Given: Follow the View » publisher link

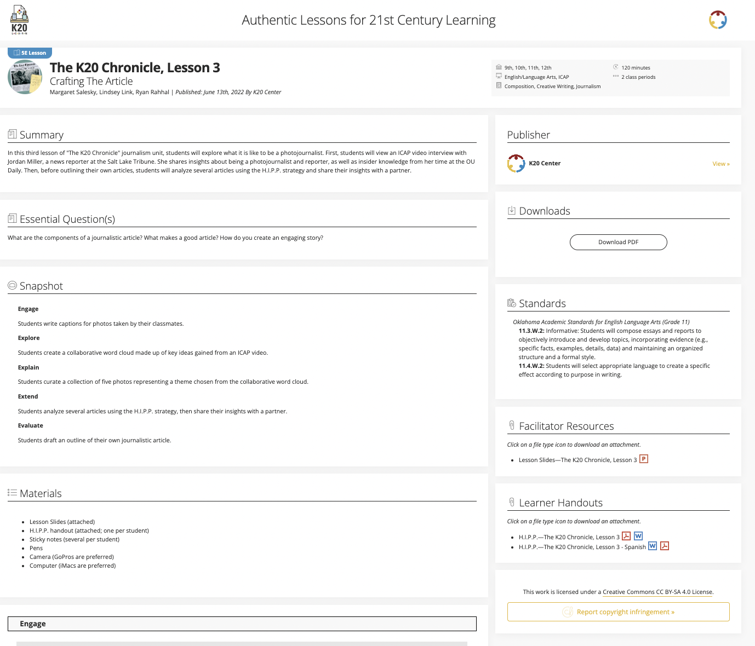Looking at the screenshot, I should pyautogui.click(x=720, y=163).
